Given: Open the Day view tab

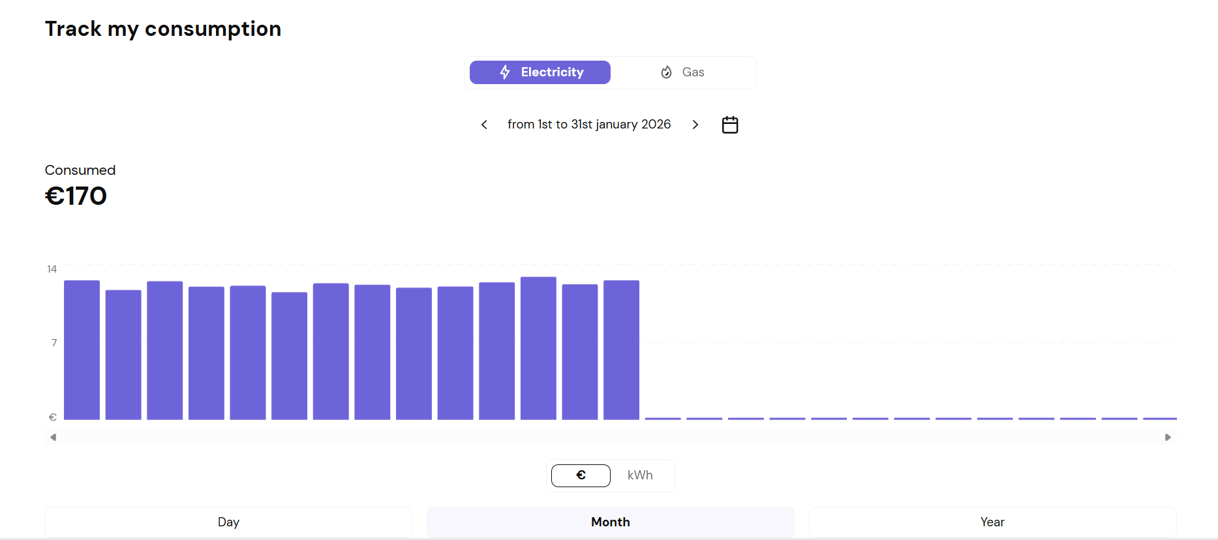Looking at the screenshot, I should point(228,522).
